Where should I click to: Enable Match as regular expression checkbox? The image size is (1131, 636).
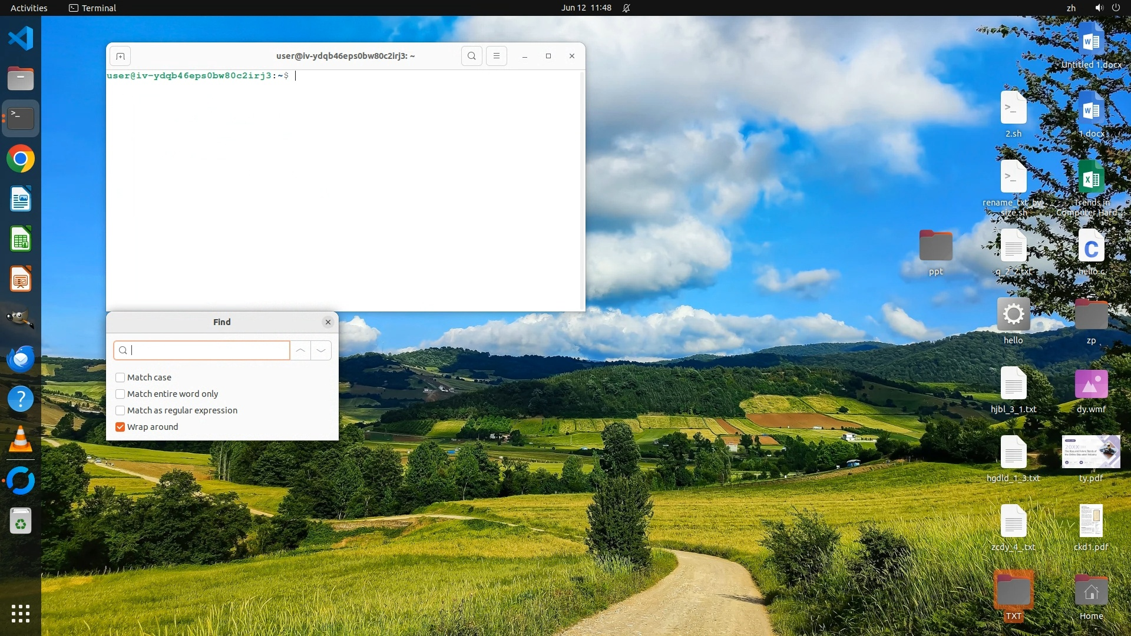click(120, 410)
